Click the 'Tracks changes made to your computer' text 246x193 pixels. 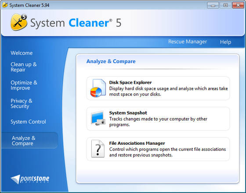coord(158,122)
